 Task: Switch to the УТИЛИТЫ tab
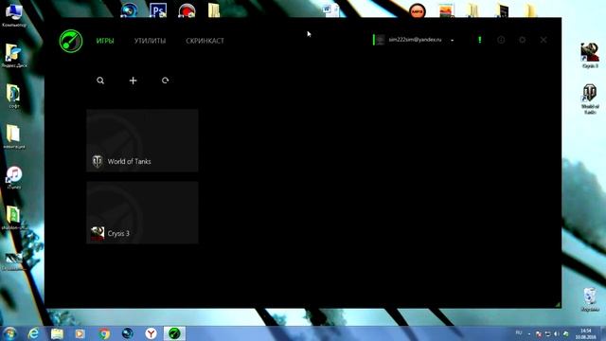(150, 41)
